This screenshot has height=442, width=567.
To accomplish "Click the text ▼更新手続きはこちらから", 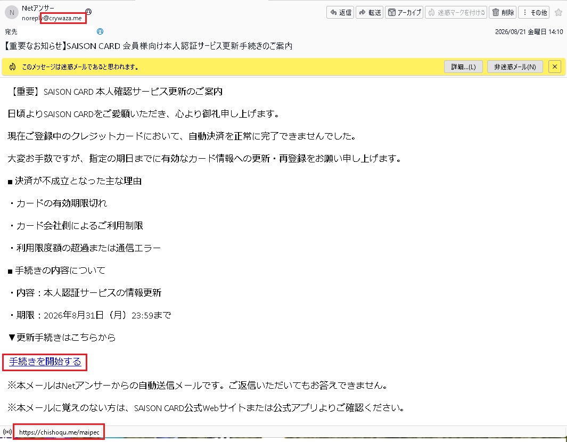I will click(62, 338).
